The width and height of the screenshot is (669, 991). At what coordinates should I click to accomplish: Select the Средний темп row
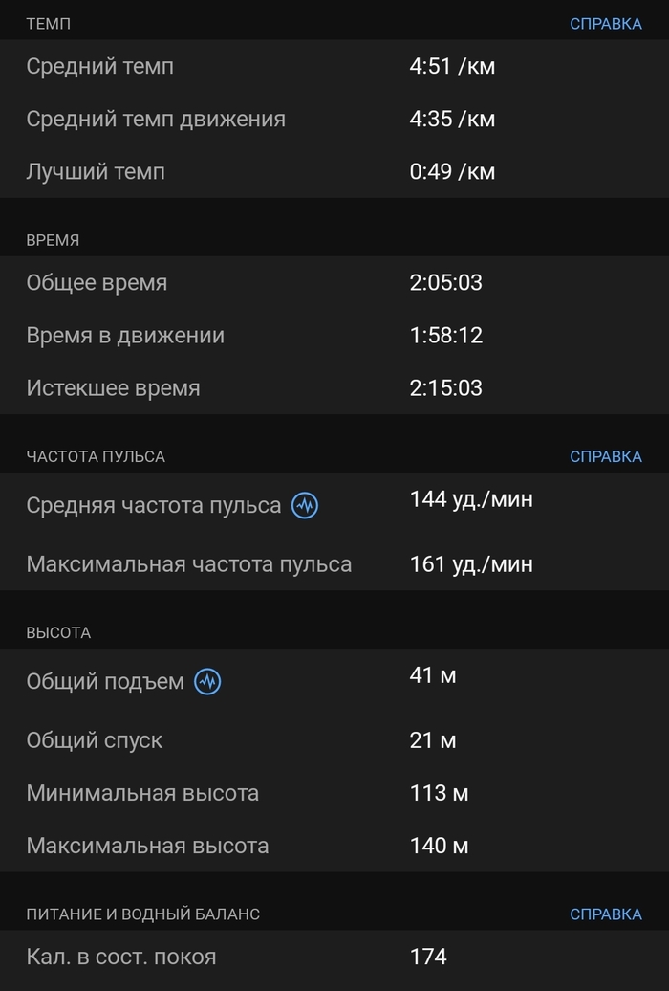pyautogui.click(x=334, y=67)
